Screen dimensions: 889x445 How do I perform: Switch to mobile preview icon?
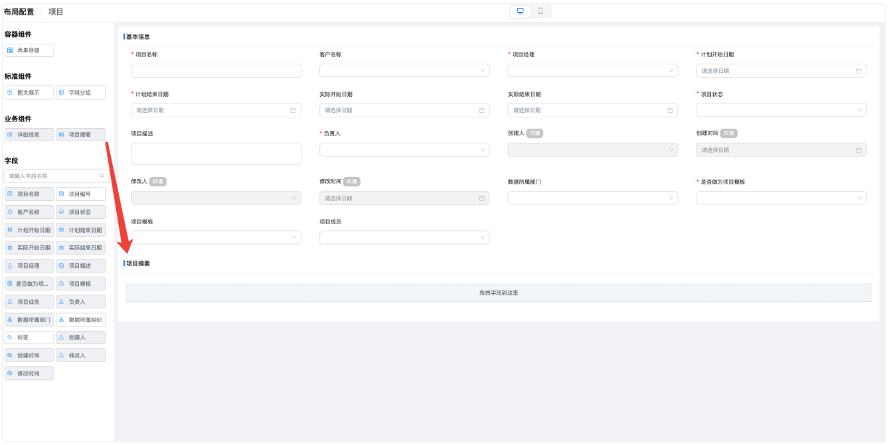coord(540,11)
